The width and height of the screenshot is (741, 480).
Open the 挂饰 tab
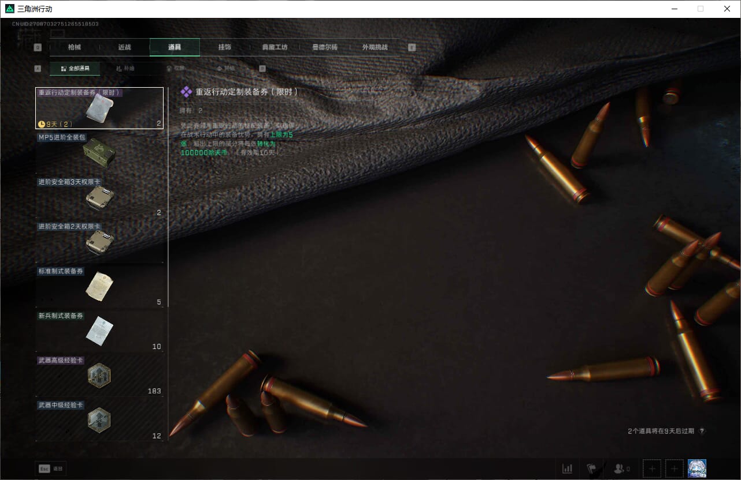click(x=225, y=47)
